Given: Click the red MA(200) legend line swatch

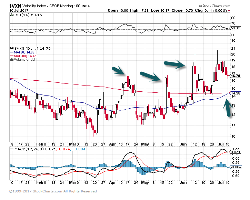Looking at the screenshot, I should (x=12, y=56).
